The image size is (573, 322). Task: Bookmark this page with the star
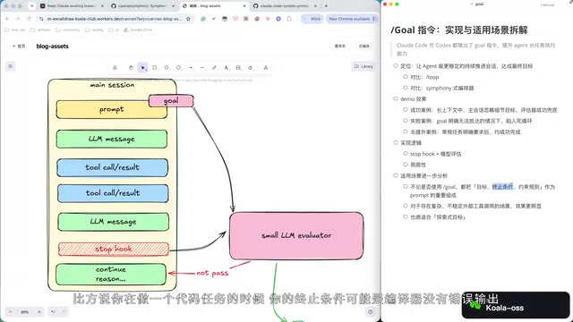(x=188, y=19)
